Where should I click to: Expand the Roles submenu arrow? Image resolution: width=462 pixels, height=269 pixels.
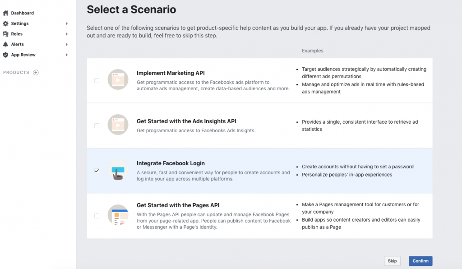tap(67, 34)
